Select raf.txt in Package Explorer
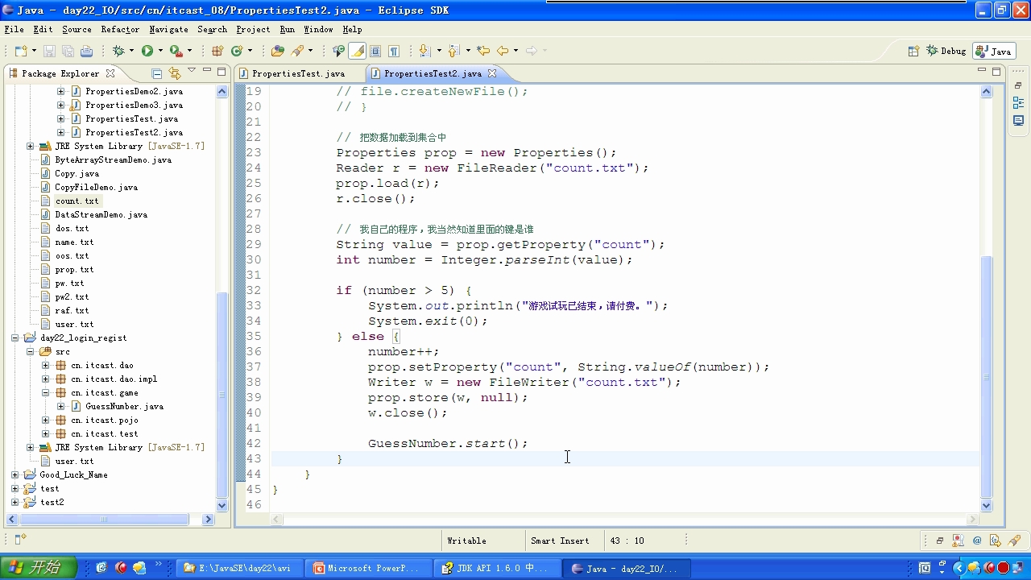 (72, 310)
